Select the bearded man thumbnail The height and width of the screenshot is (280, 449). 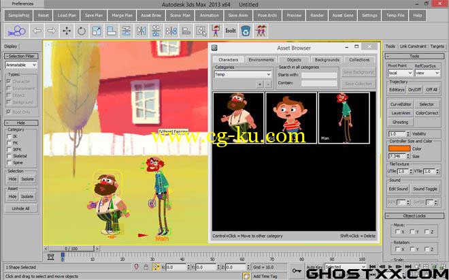tap(238, 118)
